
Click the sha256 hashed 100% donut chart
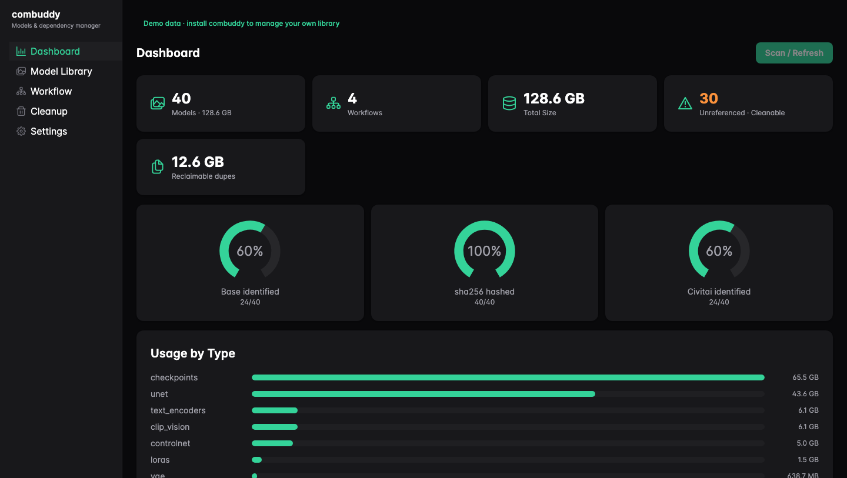click(485, 250)
